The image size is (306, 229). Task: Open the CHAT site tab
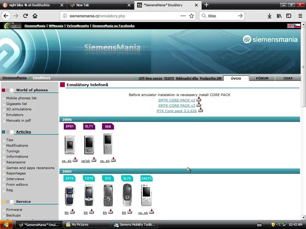tap(288, 78)
